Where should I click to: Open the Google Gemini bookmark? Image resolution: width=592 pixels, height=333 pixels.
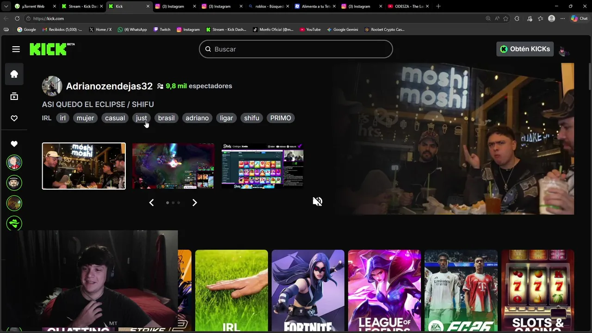click(x=342, y=30)
